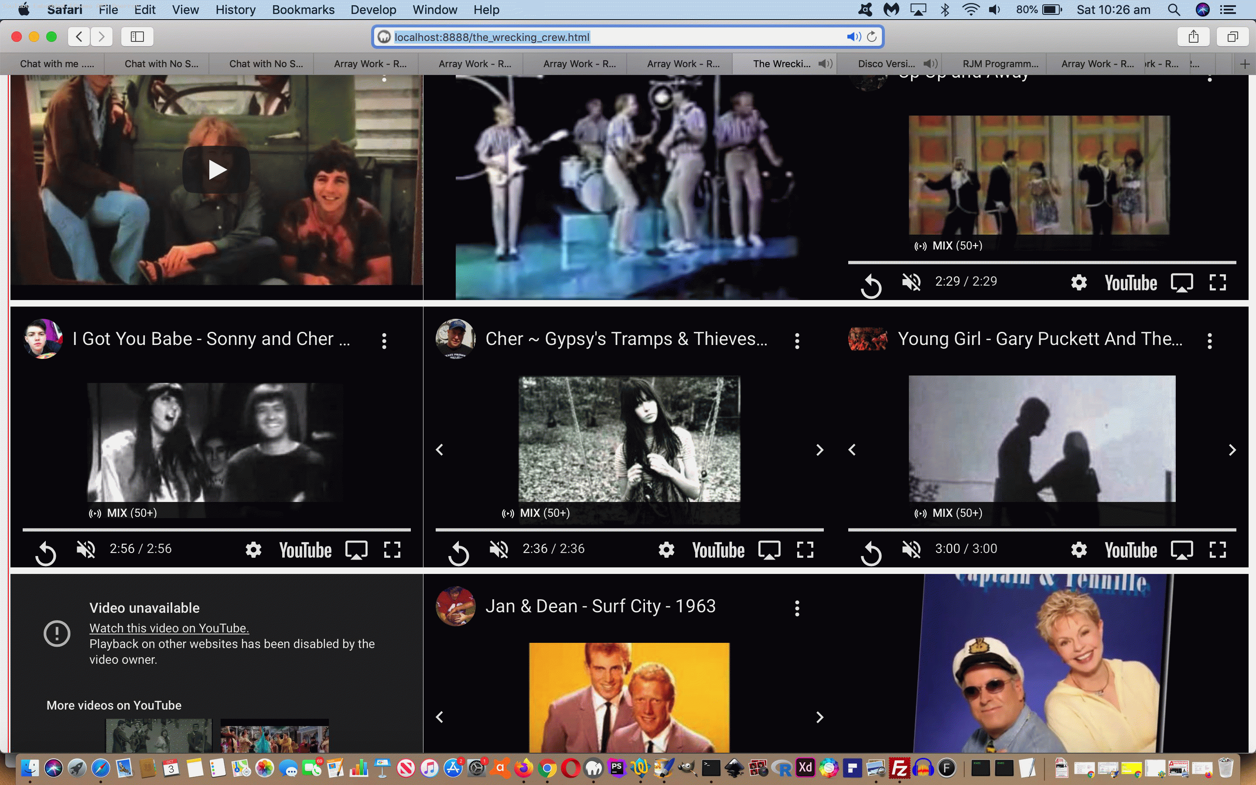Open the Develop menu in Safari menu bar
Image resolution: width=1256 pixels, height=785 pixels.
point(372,10)
